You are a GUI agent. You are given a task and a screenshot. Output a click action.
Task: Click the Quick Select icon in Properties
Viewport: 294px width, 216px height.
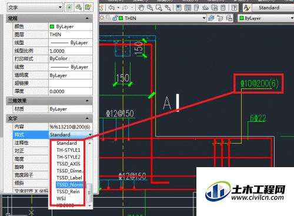pyautogui.click(x=88, y=8)
